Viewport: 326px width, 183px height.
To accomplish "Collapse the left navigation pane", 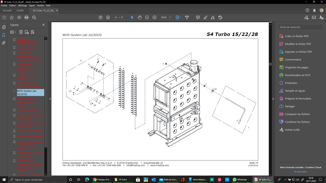I will click(50, 99).
